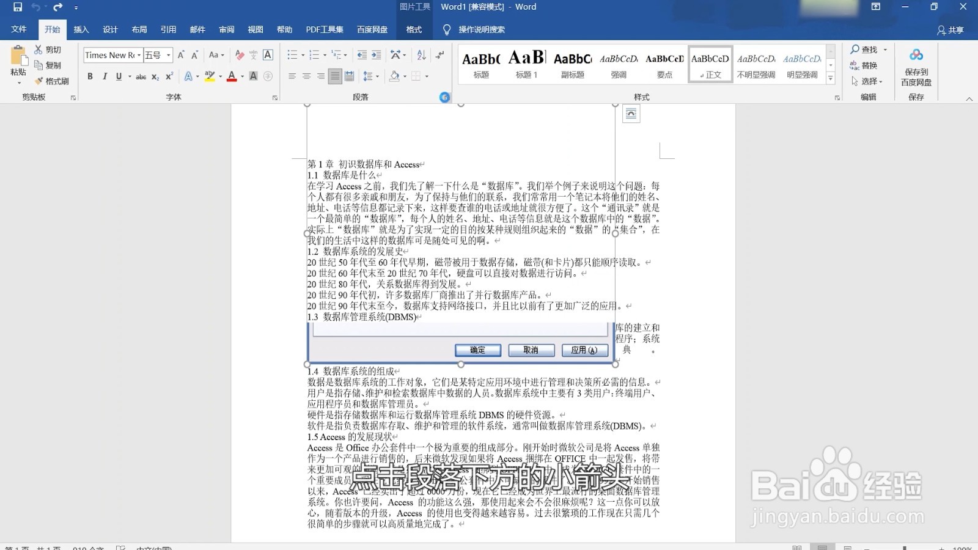Switch to the Layout (布局) tab

[x=139, y=29]
